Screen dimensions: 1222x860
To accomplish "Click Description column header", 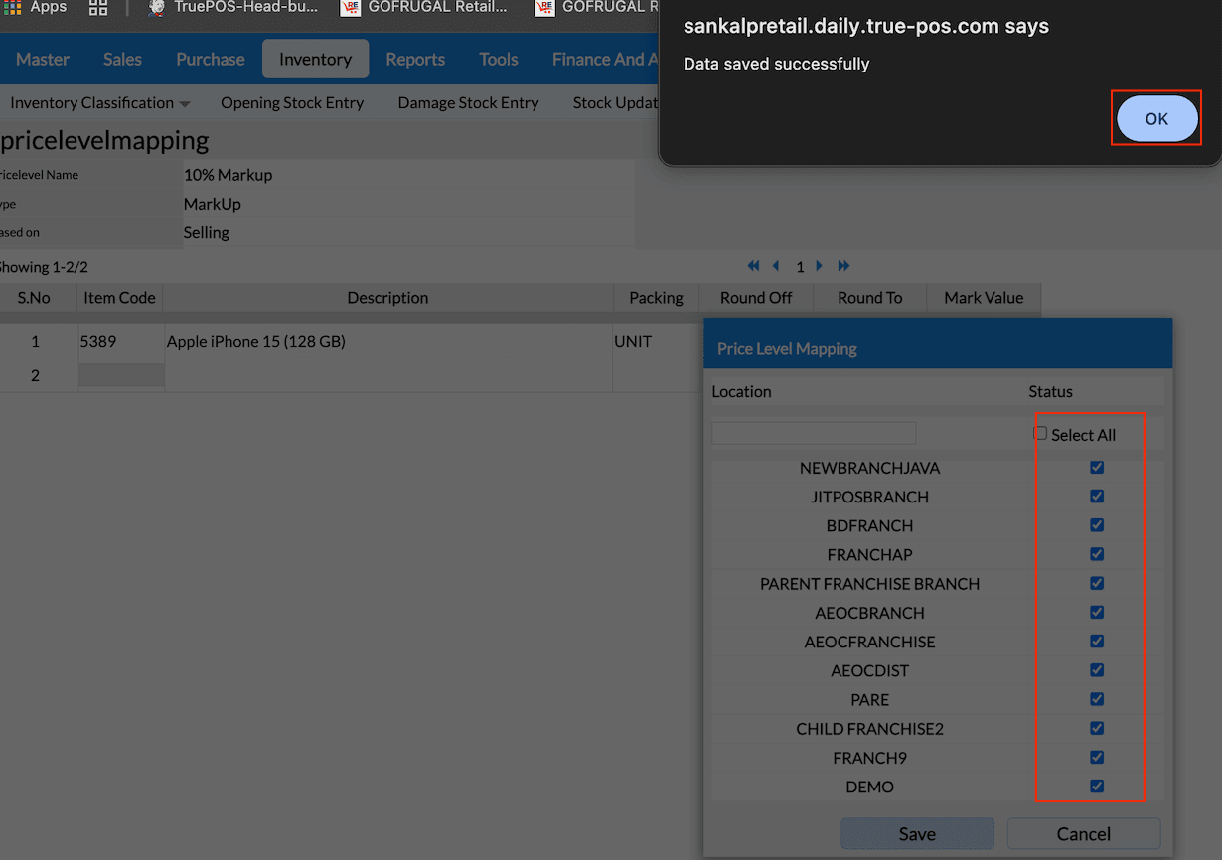I will click(x=387, y=298).
